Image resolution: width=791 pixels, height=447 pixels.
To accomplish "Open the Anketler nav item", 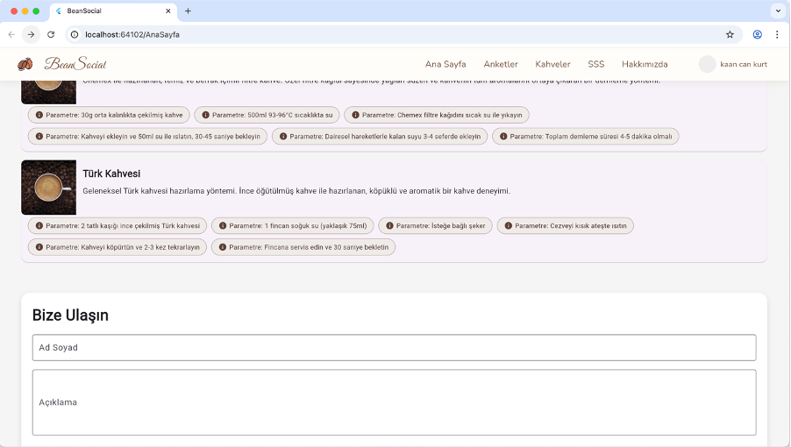I will [501, 64].
